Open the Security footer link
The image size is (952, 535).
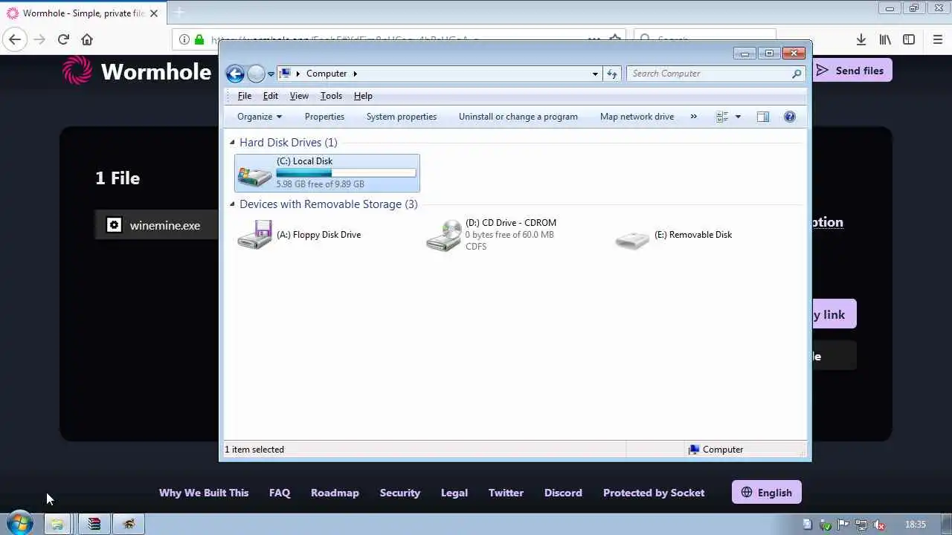click(x=400, y=493)
